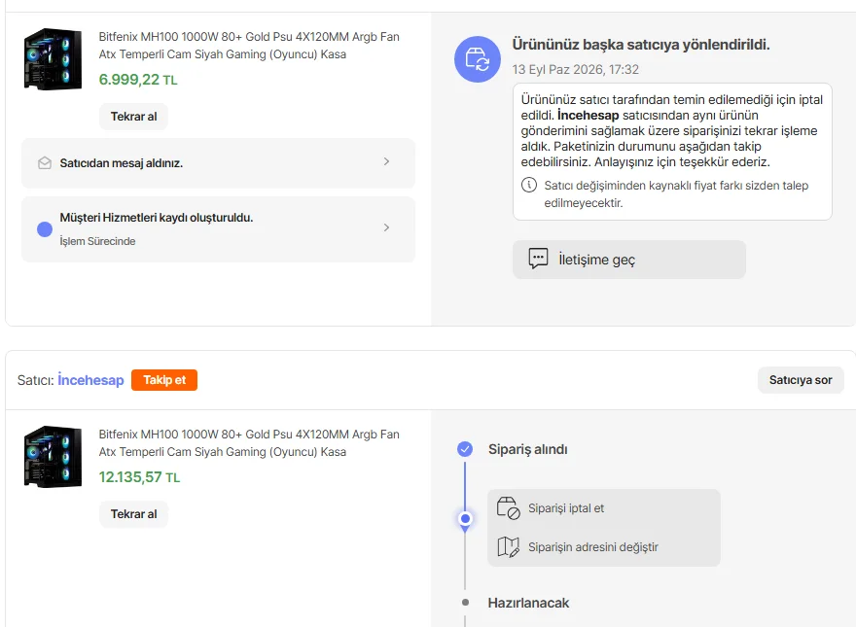Click Tekrar al for the 6.999,22 TL item
Screen dimensions: 856x627
pos(133,117)
